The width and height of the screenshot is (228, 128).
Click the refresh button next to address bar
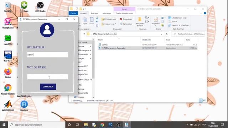coord(166,34)
